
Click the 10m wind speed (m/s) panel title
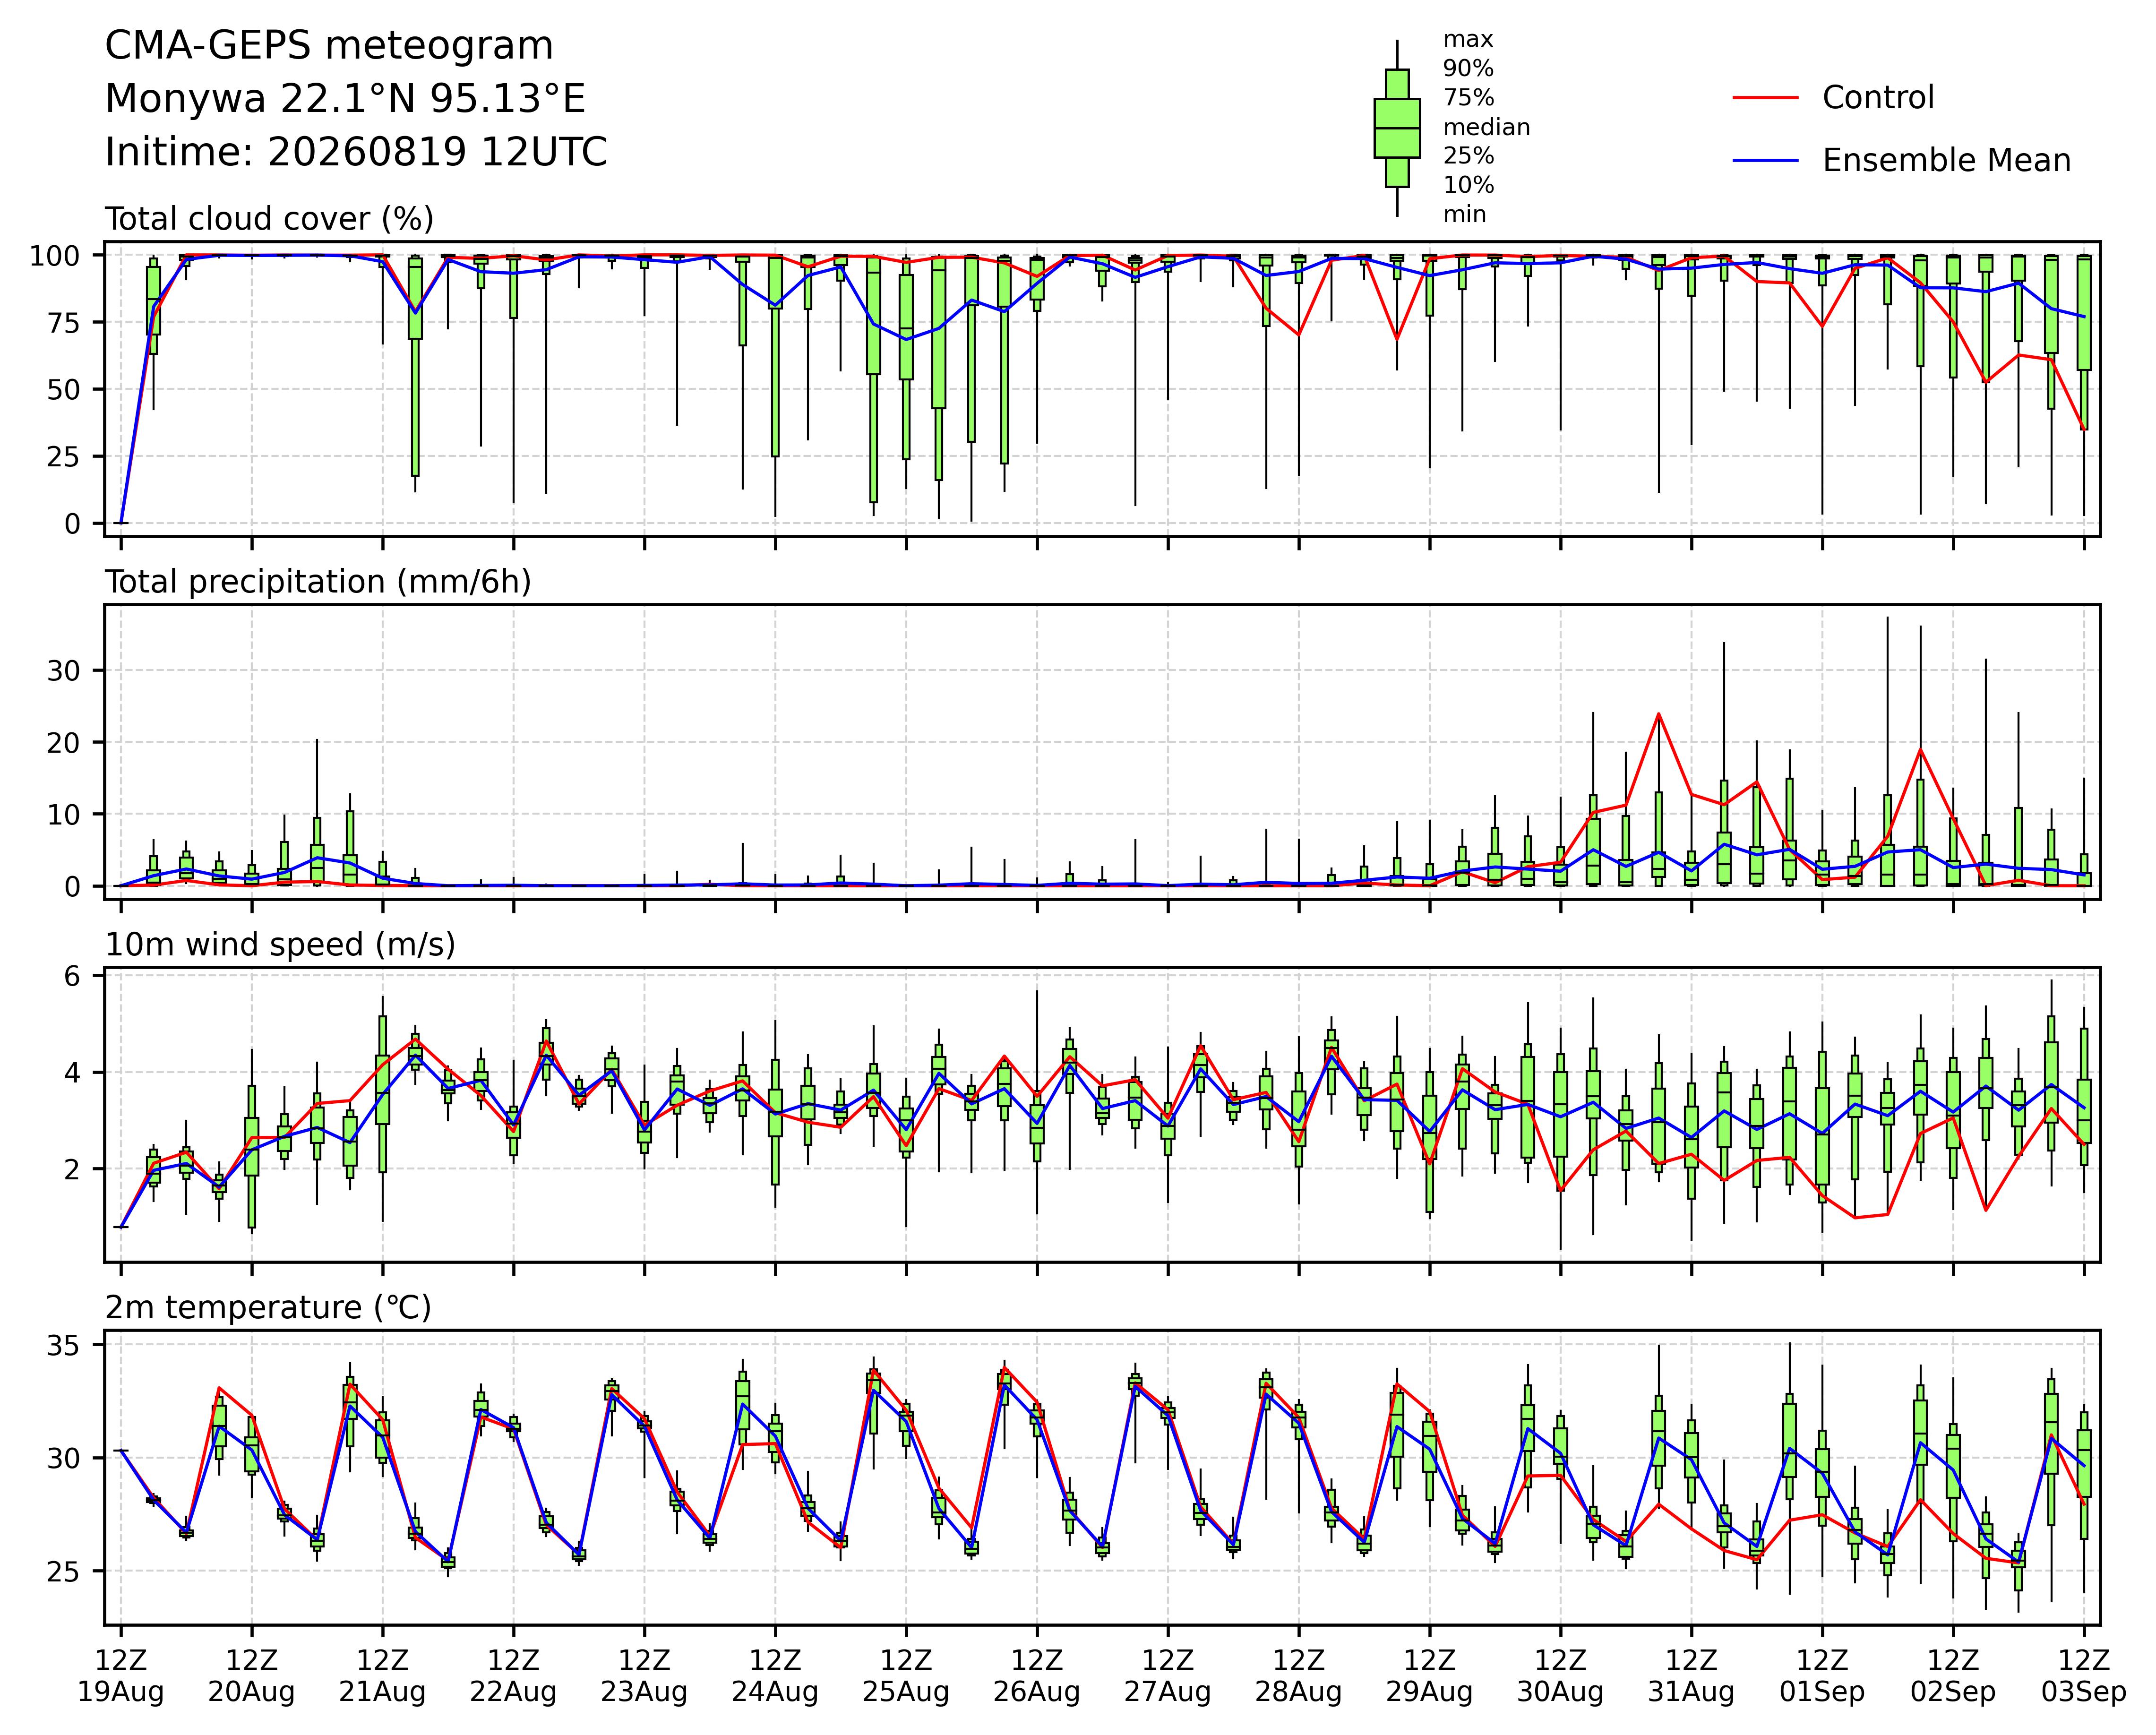point(280,945)
